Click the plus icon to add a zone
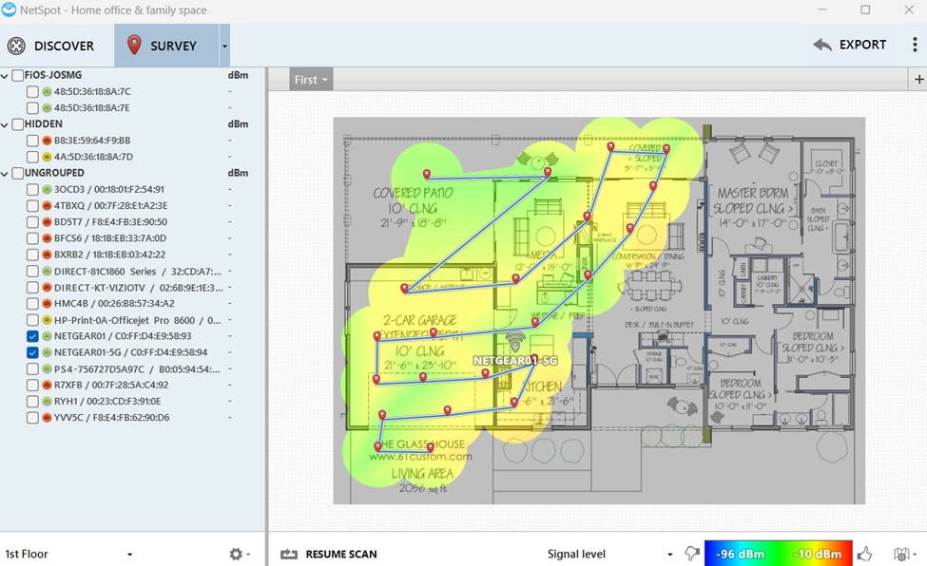This screenshot has height=566, width=927. point(918,79)
